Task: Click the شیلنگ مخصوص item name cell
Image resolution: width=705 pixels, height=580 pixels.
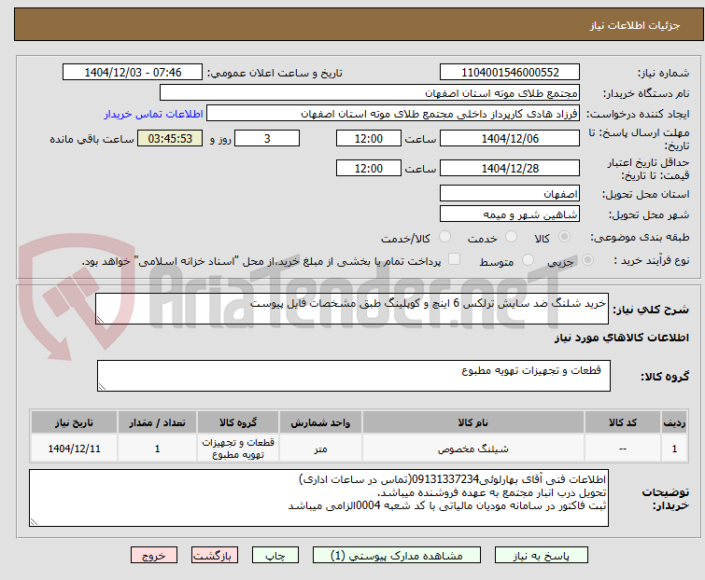Action: [473, 449]
